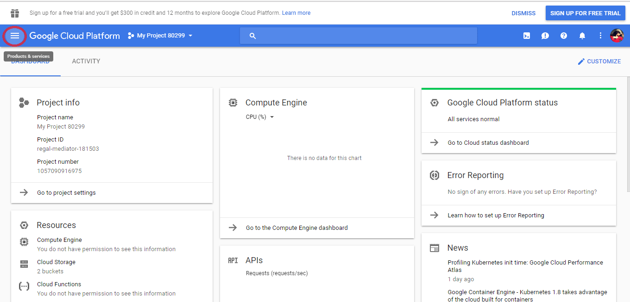Screen dimensions: 630x302
Task: Open Learn how to set up Error Reporting
Action: pyautogui.click(x=496, y=216)
